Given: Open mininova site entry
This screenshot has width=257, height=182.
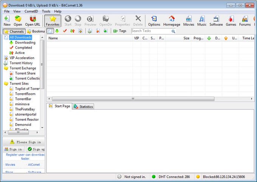Looking at the screenshot, I should coord(22,104).
